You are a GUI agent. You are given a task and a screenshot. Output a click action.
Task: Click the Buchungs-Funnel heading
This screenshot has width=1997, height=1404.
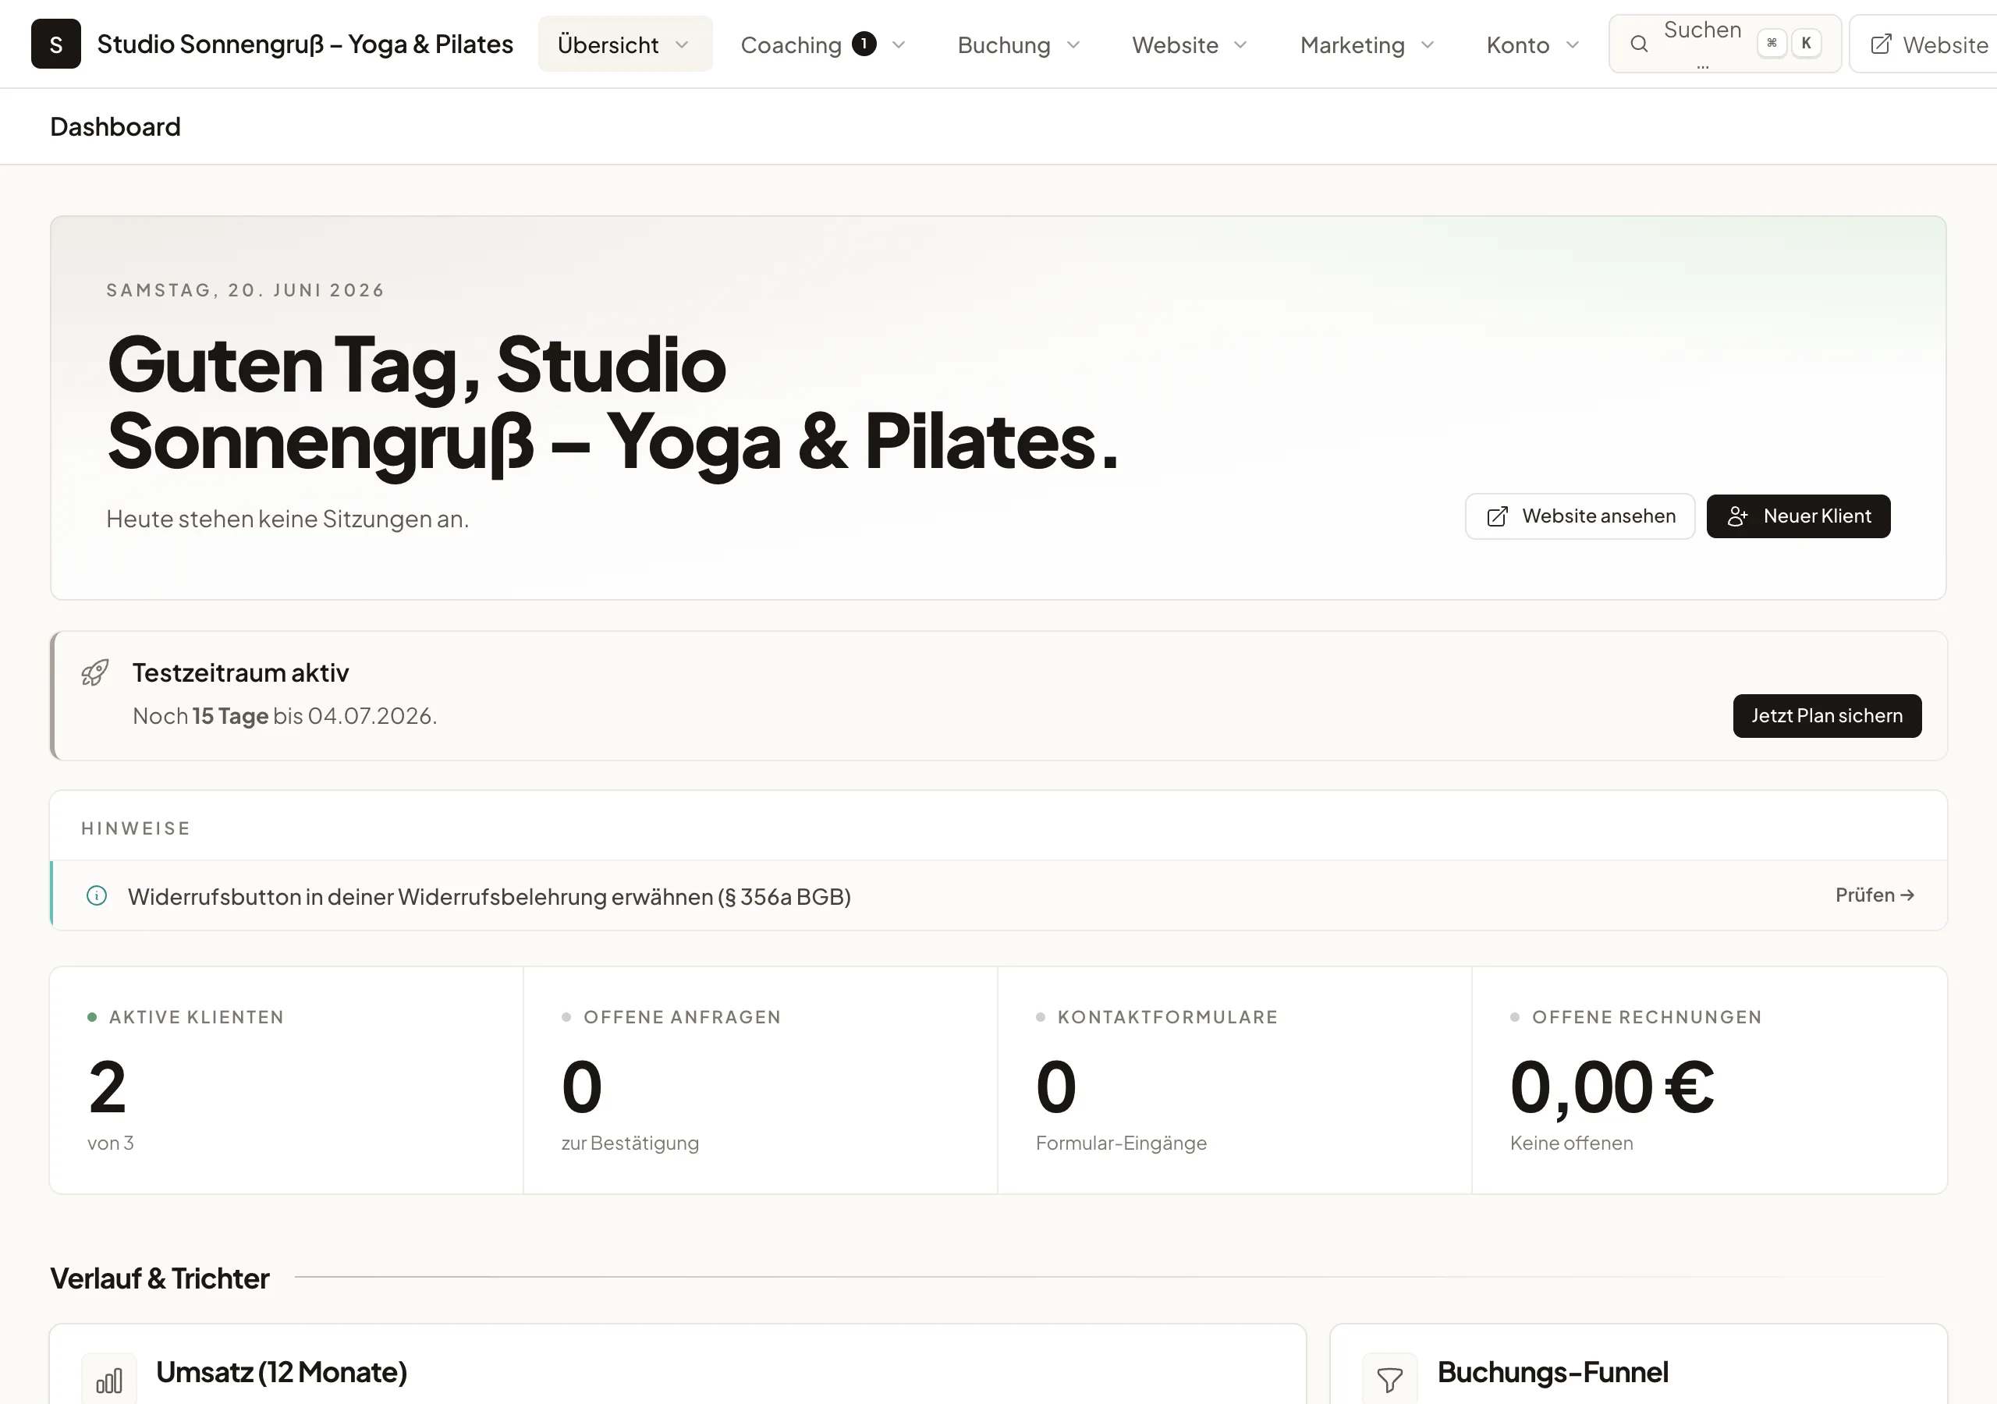click(1552, 1373)
